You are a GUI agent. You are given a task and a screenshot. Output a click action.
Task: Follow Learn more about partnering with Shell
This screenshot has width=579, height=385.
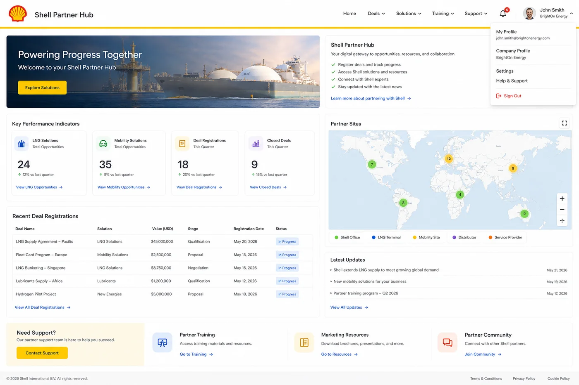pos(371,98)
